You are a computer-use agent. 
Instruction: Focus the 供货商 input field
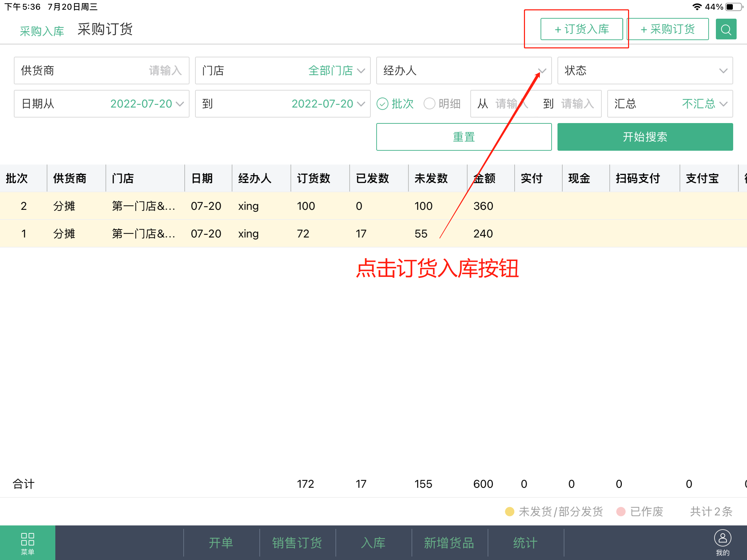tap(101, 71)
